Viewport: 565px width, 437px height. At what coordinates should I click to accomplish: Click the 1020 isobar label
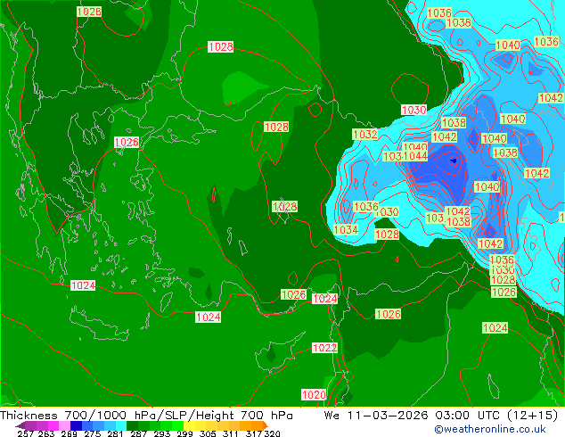coord(314,395)
